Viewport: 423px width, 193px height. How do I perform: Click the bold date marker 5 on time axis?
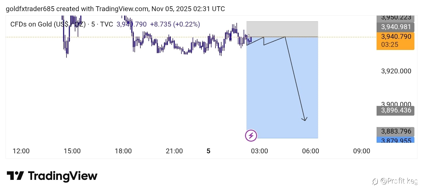(x=208, y=151)
